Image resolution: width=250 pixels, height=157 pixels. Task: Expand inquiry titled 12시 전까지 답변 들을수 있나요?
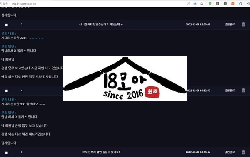(101, 152)
